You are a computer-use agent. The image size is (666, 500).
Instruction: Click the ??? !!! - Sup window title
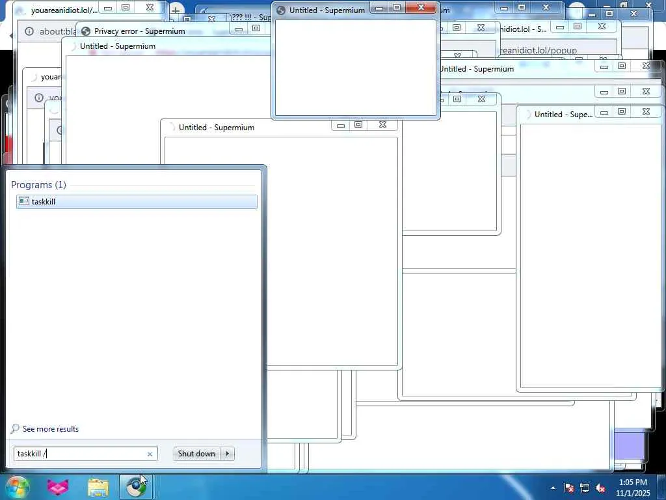pos(251,18)
